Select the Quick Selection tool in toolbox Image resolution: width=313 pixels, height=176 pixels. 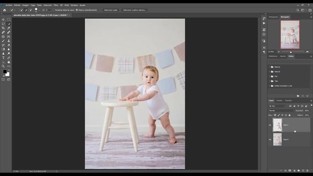(9, 24)
